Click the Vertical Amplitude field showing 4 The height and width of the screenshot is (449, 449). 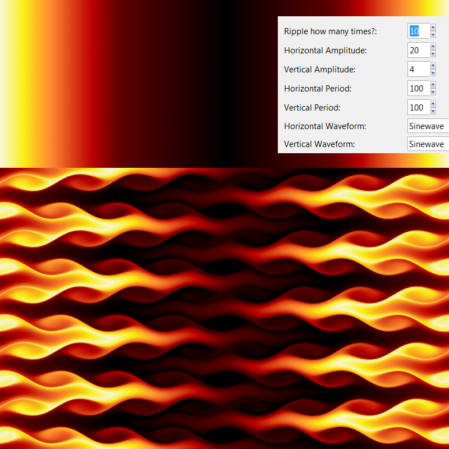(x=419, y=69)
